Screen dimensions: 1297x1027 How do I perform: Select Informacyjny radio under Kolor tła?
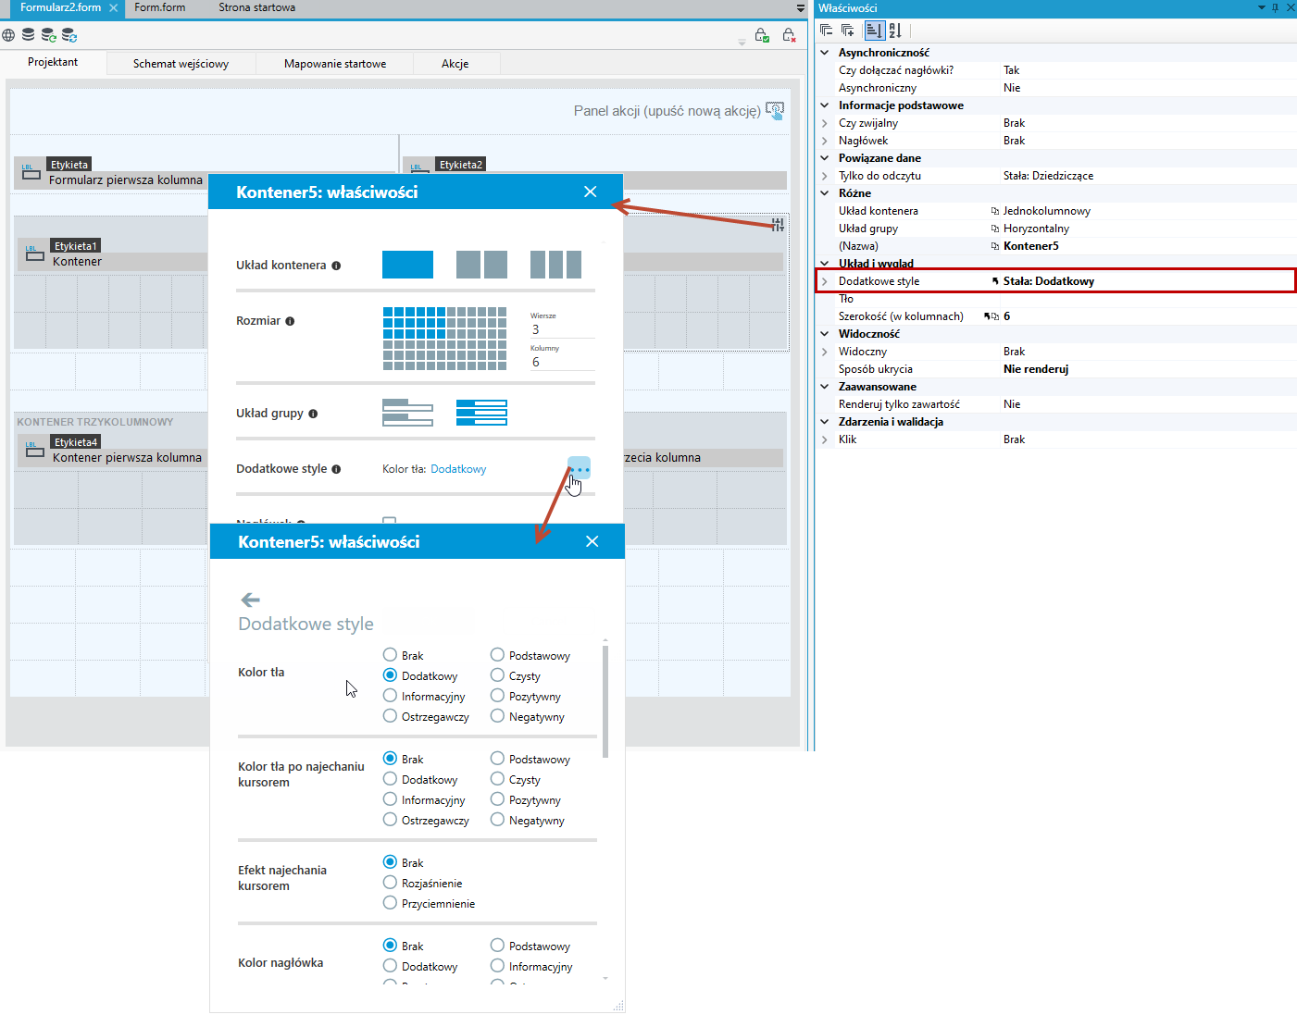(x=390, y=696)
